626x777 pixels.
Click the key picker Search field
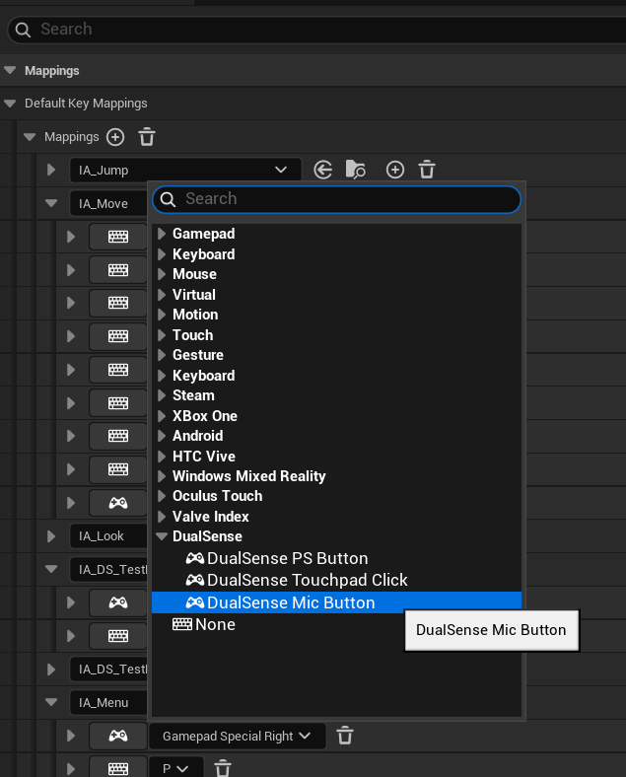[336, 199]
